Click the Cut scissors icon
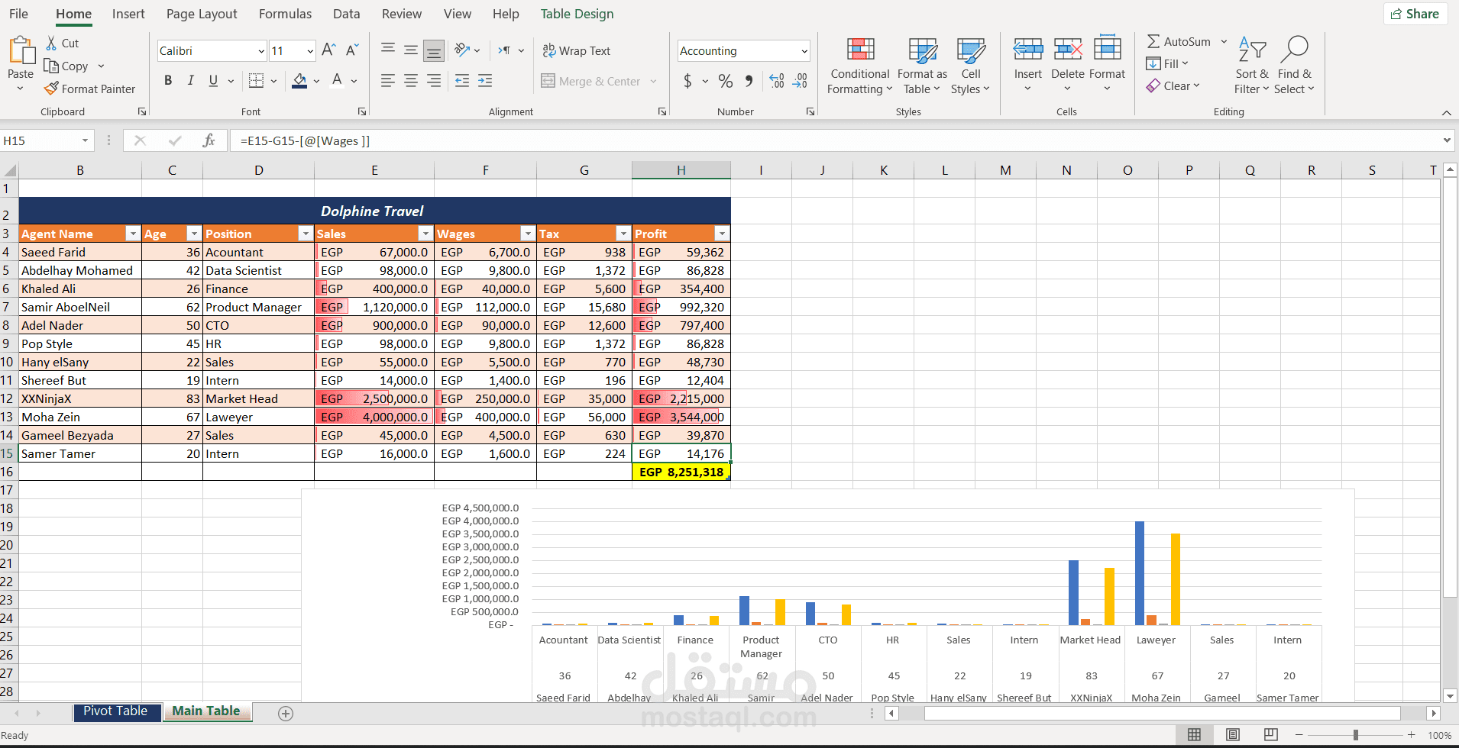Screen dimensions: 1459x748 click(x=51, y=44)
